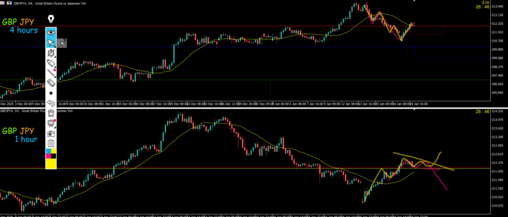Select the Pen drawing tool
This screenshot has height=217, width=508.
pyautogui.click(x=51, y=53)
